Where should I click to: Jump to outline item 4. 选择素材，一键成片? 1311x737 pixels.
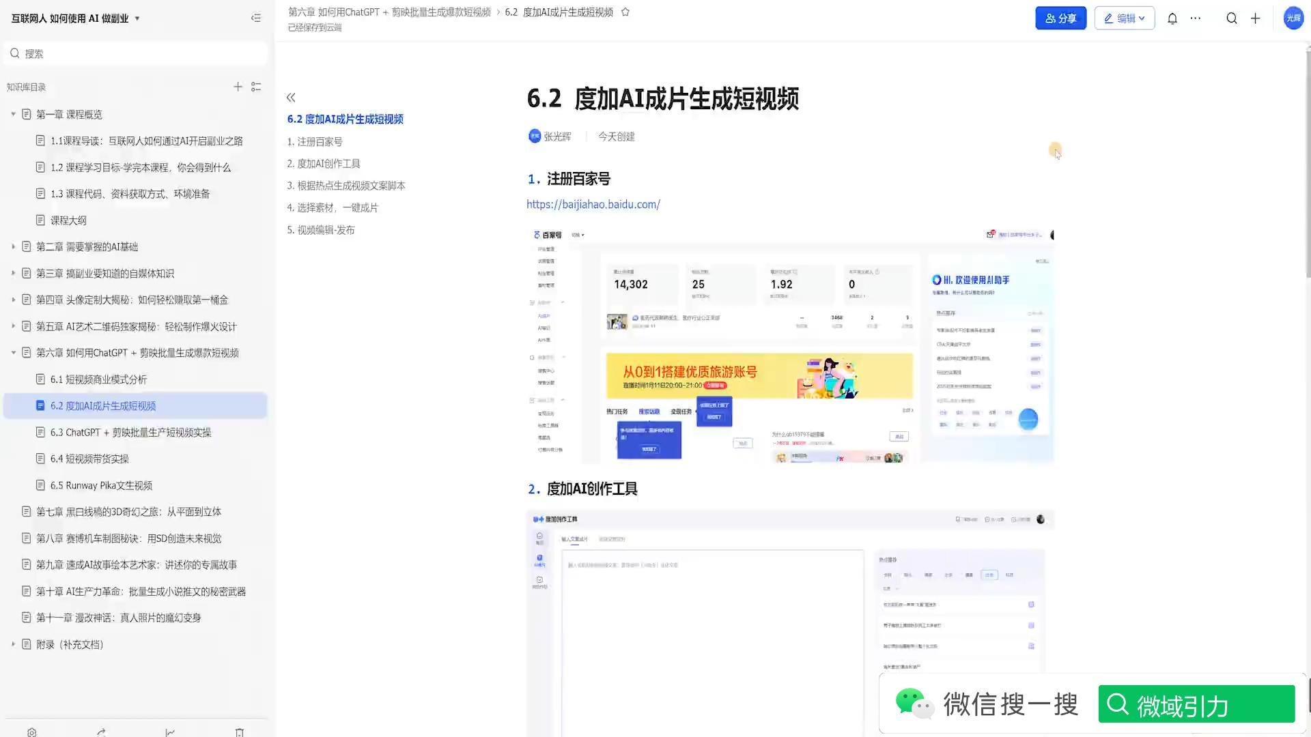click(x=333, y=207)
